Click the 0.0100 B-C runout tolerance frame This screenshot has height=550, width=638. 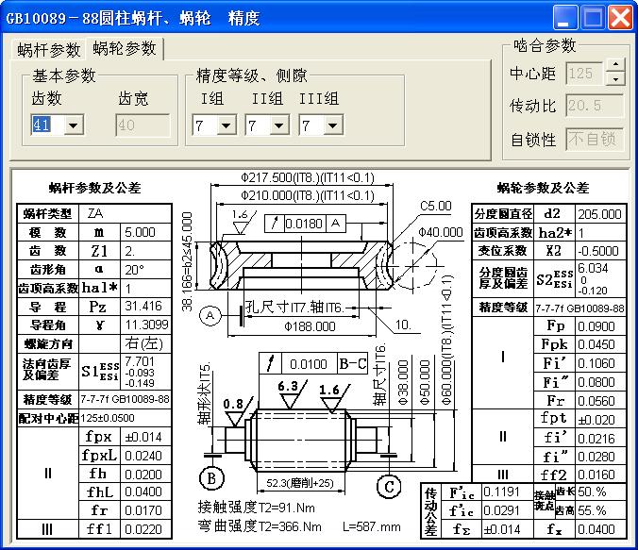[x=313, y=363]
